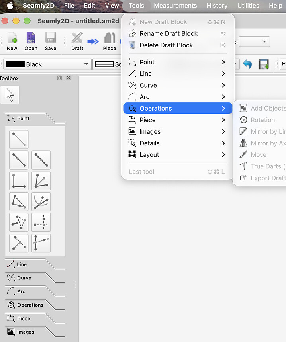Image resolution: width=286 pixels, height=342 pixels.
Task: Open the Curve section in Toolbox
Action: coord(35,278)
